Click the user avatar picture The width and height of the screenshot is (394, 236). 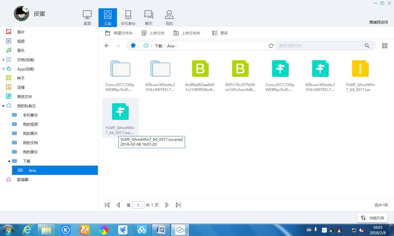(22, 14)
